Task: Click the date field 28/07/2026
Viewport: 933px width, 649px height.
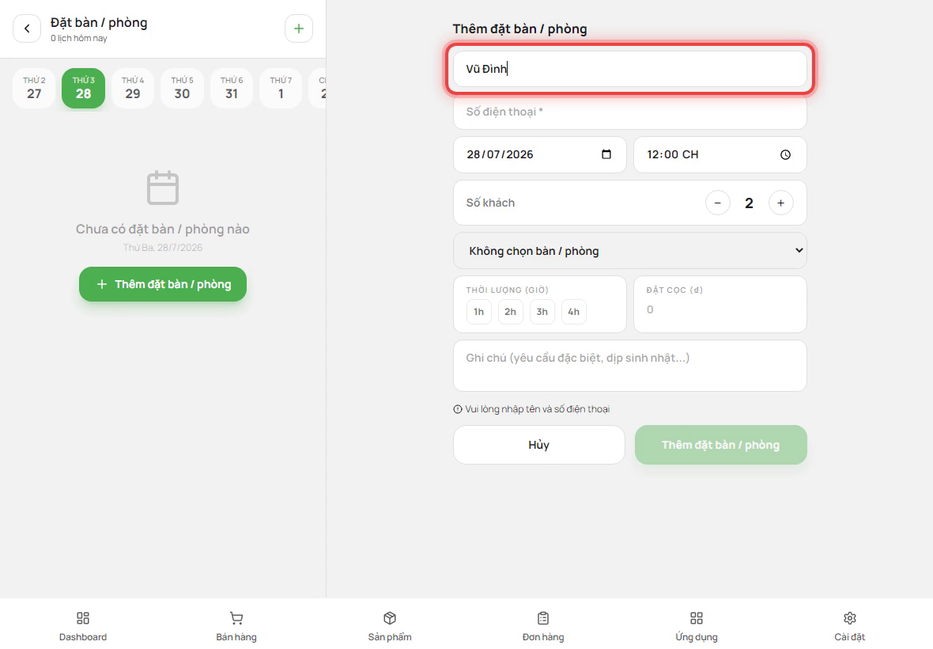Action: point(540,155)
